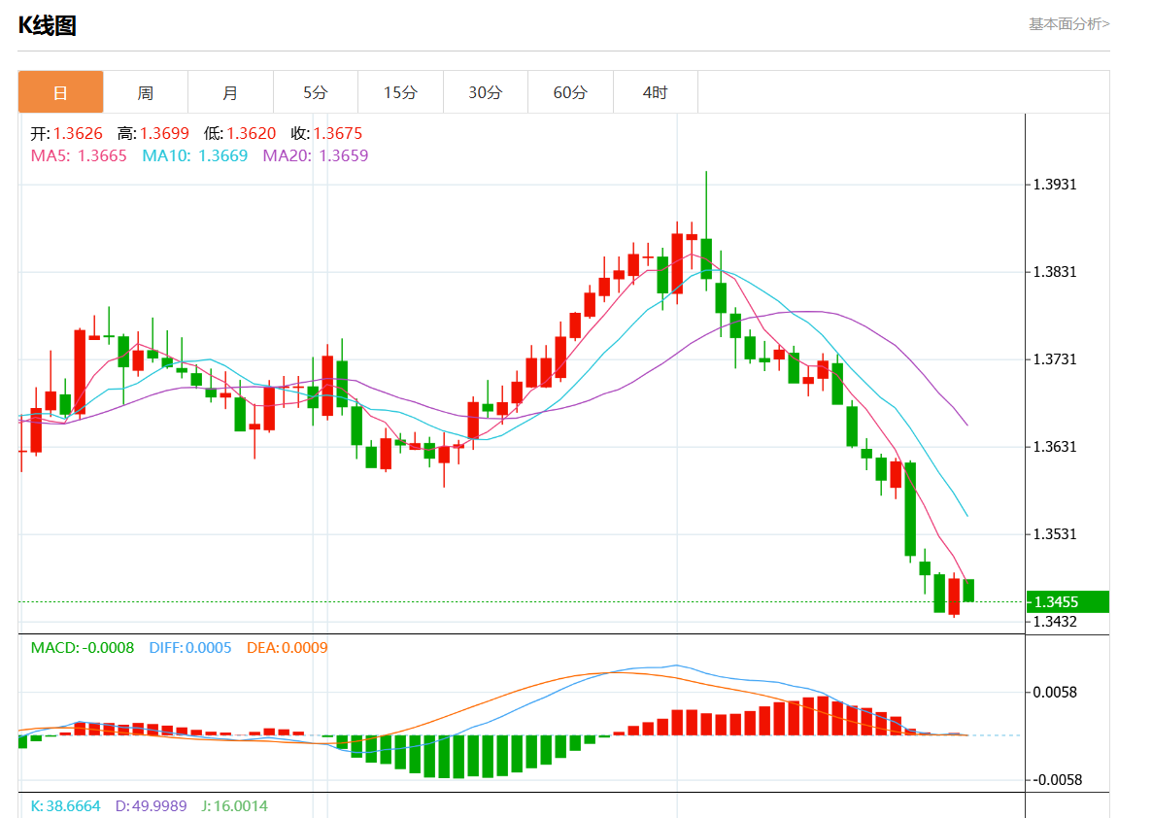1152x818 pixels.
Task: Click the J: 16.0014 KDJ label
Action: click(x=234, y=806)
